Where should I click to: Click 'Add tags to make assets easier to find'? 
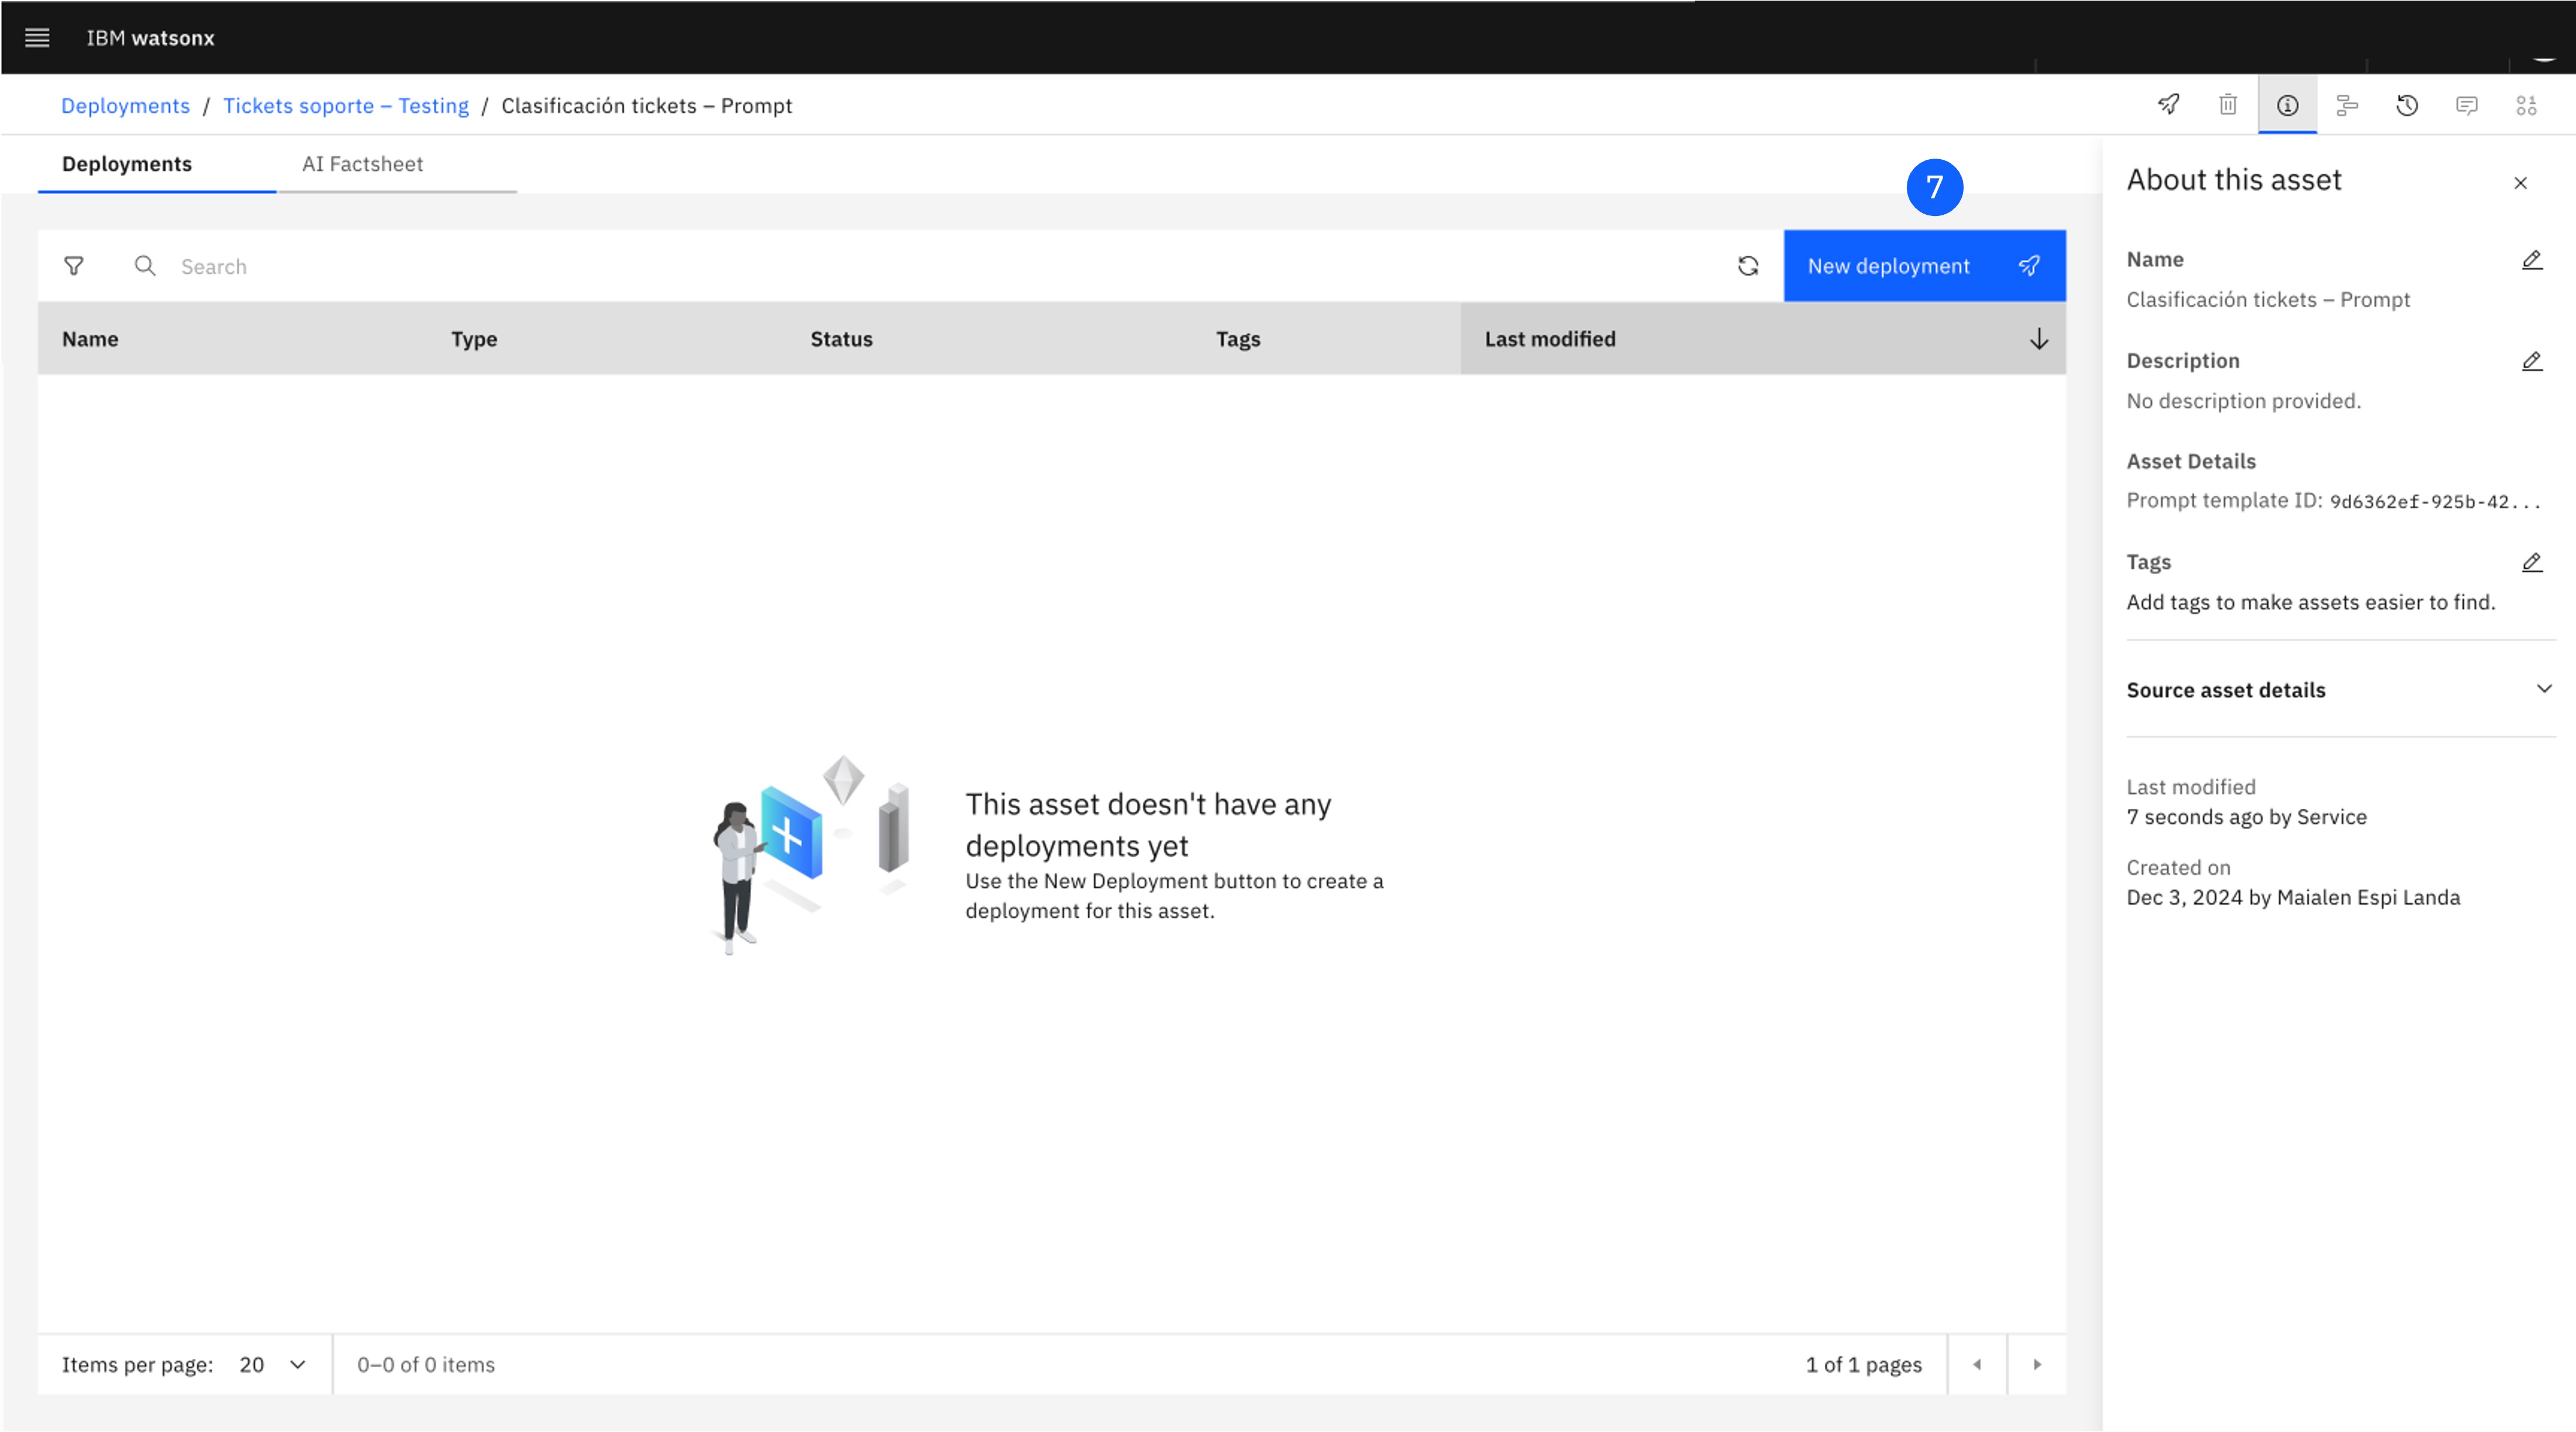tap(2311, 602)
